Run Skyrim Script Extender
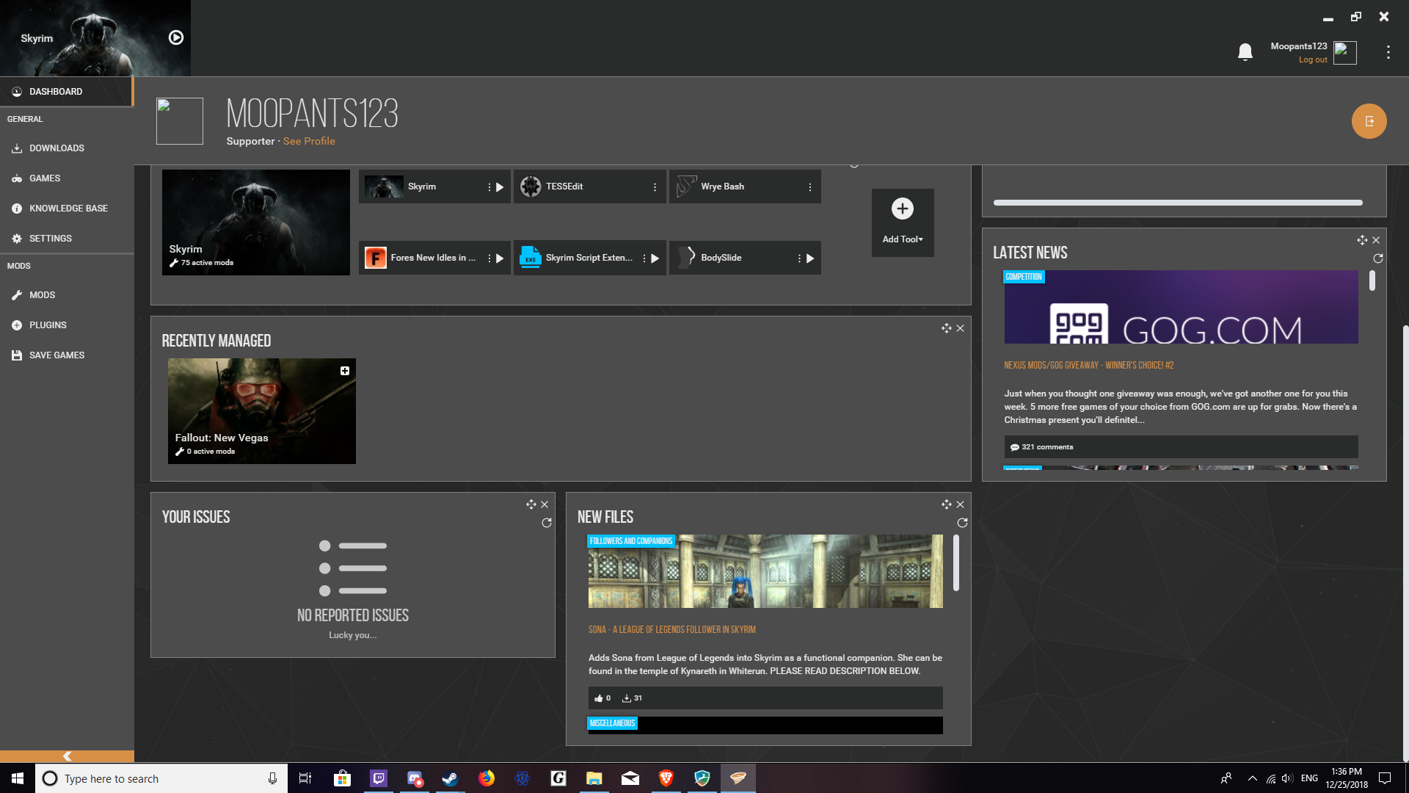This screenshot has width=1409, height=793. point(655,258)
